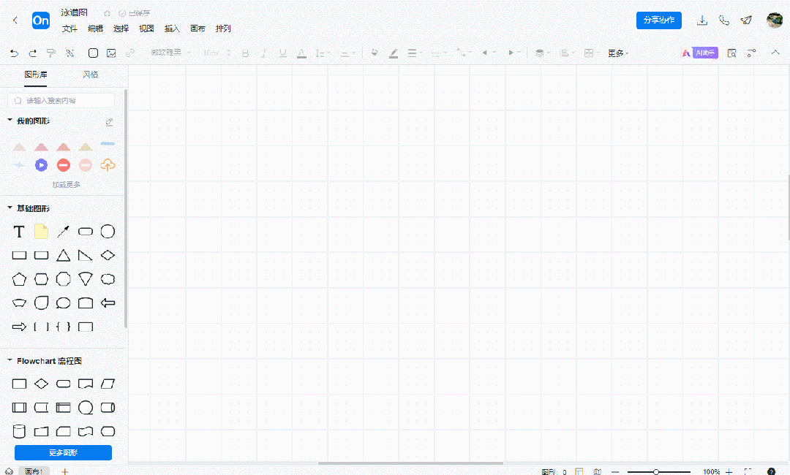The width and height of the screenshot is (790, 475).
Task: Pick the Text shape from basic shapes
Action: tap(18, 232)
